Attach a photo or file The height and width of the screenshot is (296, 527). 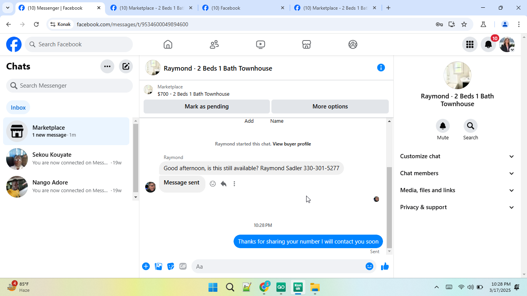(158, 266)
